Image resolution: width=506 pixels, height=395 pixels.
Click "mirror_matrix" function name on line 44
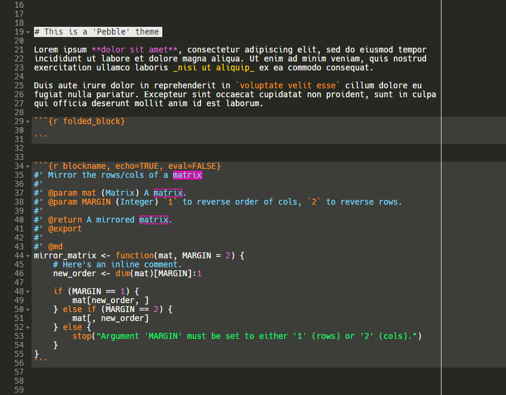(x=65, y=255)
